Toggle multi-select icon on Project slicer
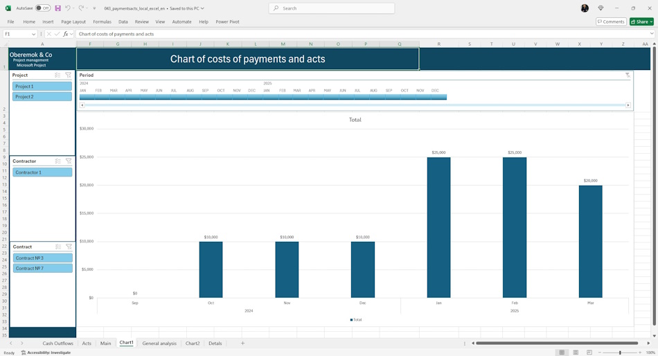 tap(57, 75)
